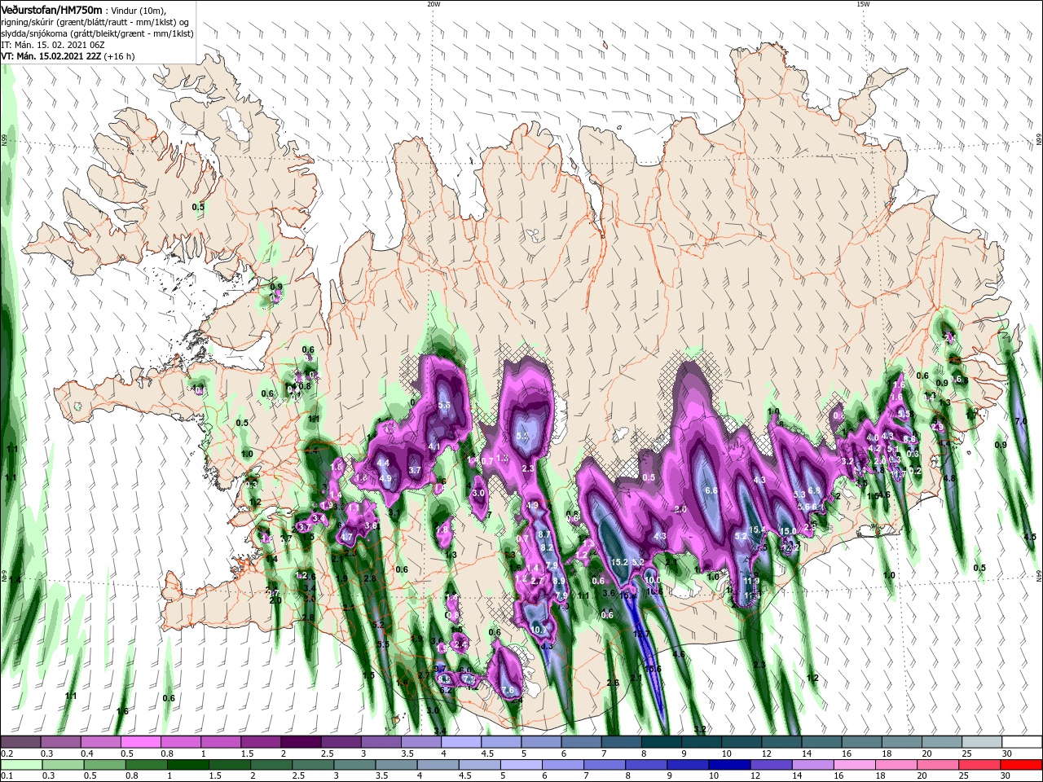The height and width of the screenshot is (782, 1043).
Task: Pick upper legend swatch between 4 and 4.5
Action: (x=460, y=742)
